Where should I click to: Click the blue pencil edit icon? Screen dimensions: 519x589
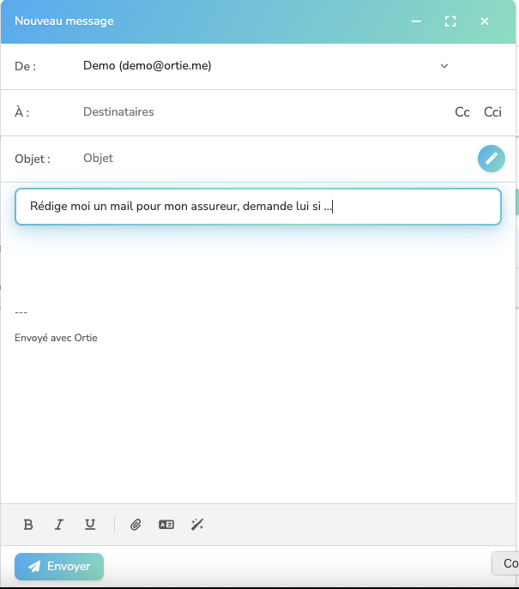492,159
